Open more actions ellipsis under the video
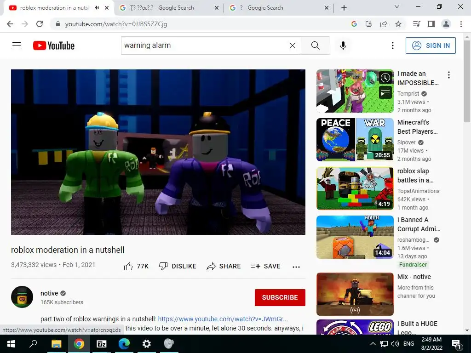 296,267
